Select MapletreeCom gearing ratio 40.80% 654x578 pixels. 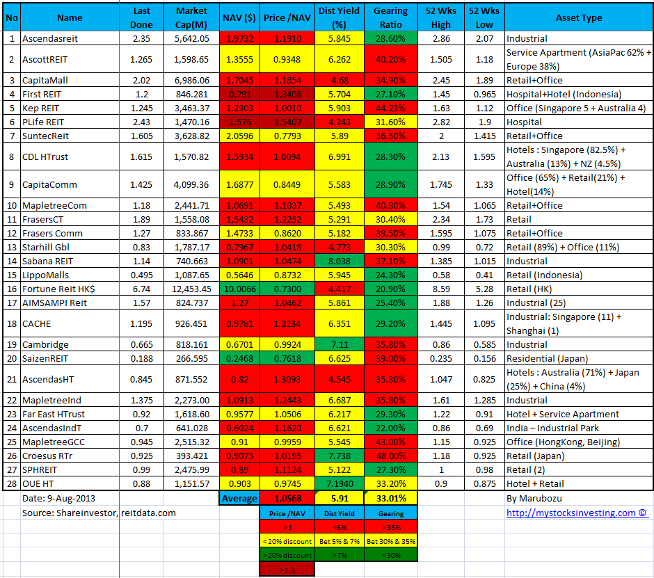(390, 206)
